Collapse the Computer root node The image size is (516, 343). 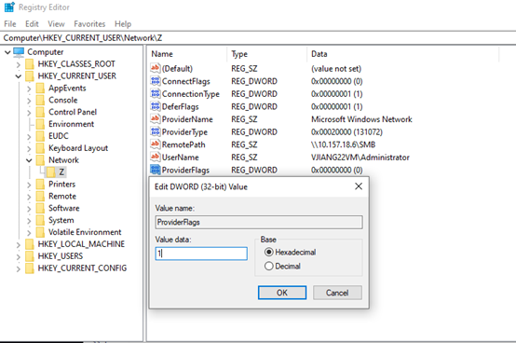coord(7,52)
